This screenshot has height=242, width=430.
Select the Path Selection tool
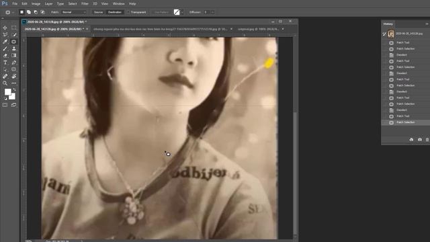(5, 69)
